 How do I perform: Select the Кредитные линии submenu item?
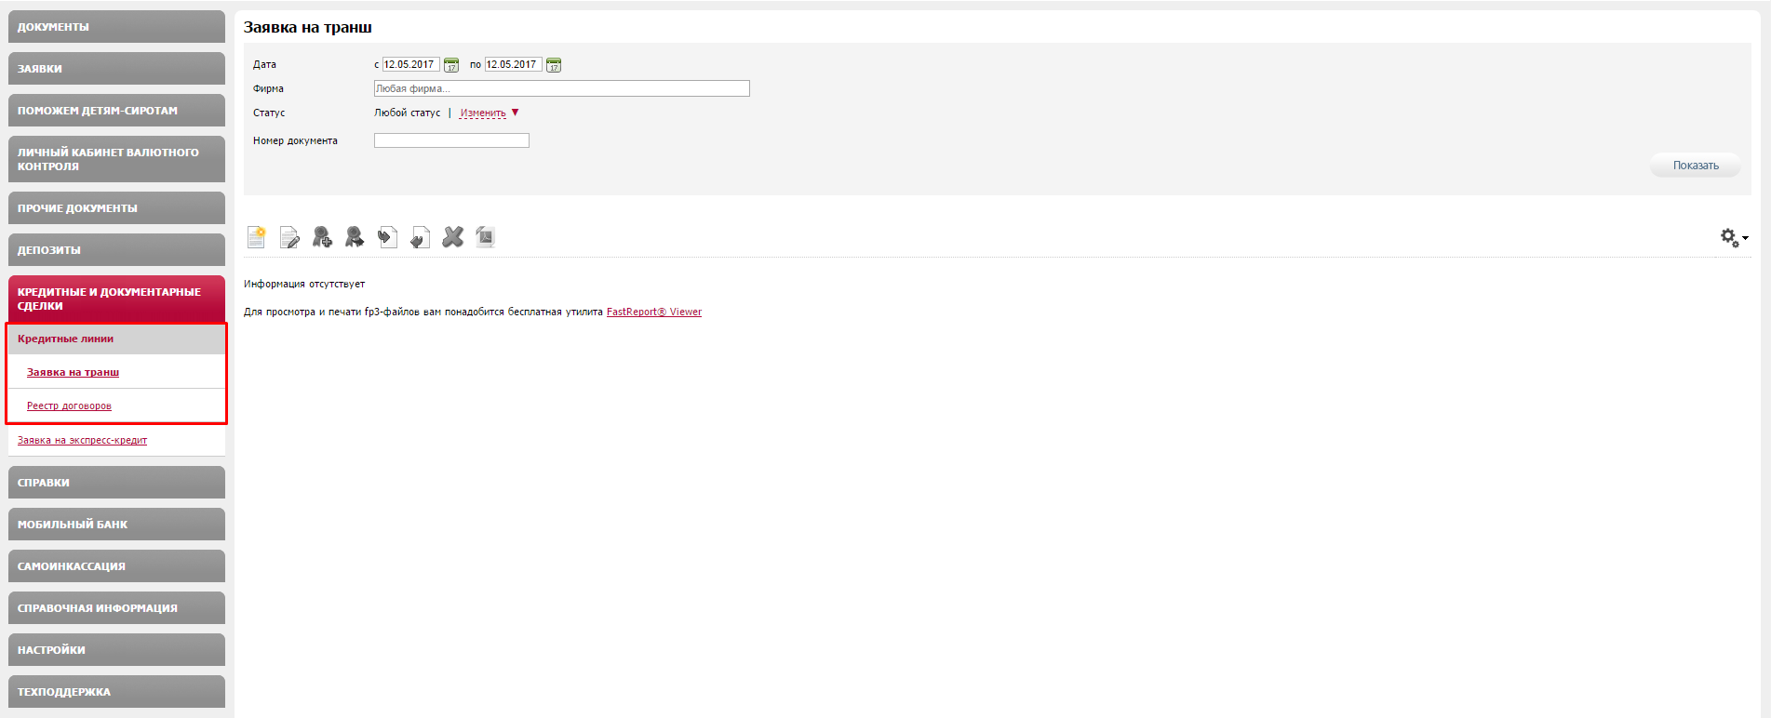[116, 339]
